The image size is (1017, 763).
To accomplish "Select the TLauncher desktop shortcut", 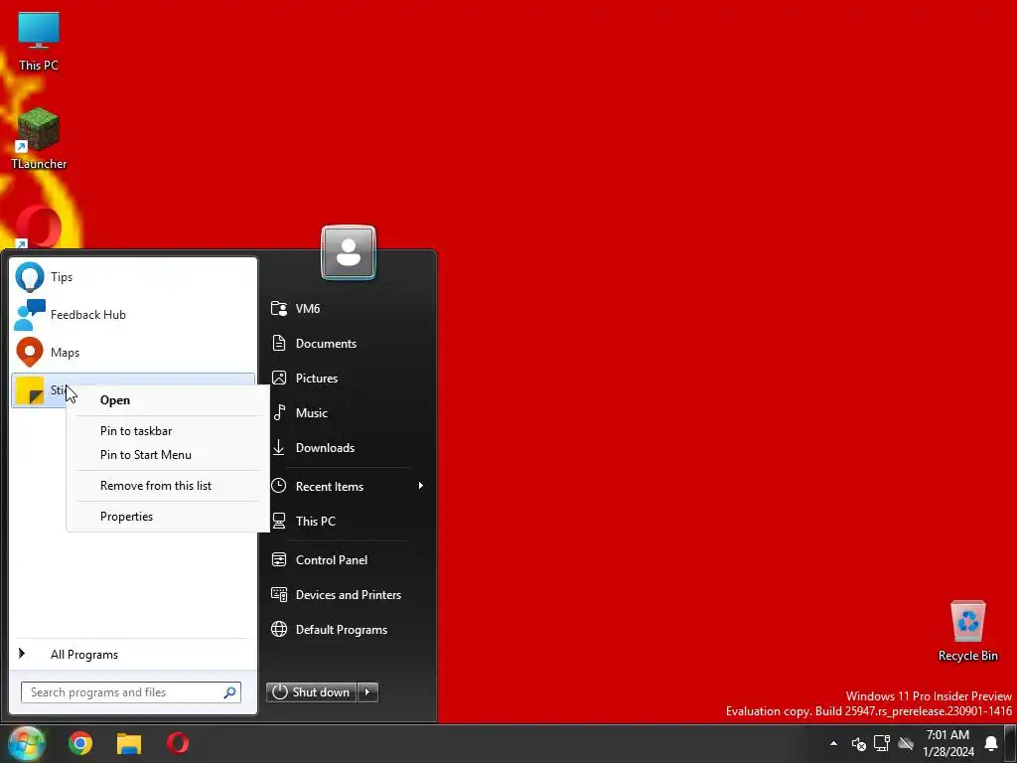I will point(39,139).
